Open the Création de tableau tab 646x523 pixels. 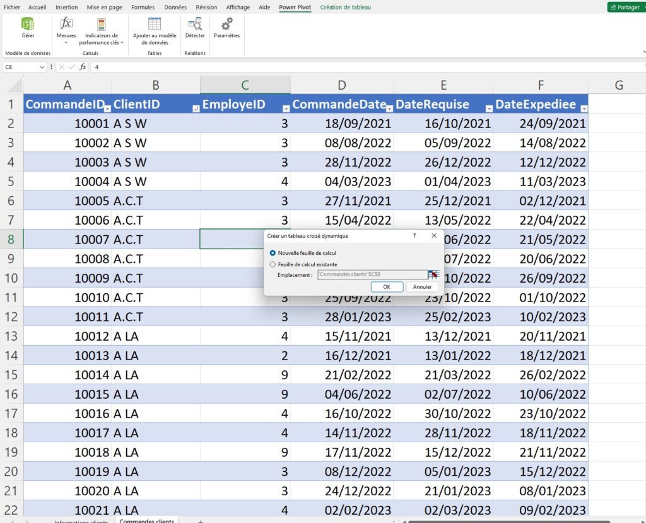point(346,7)
